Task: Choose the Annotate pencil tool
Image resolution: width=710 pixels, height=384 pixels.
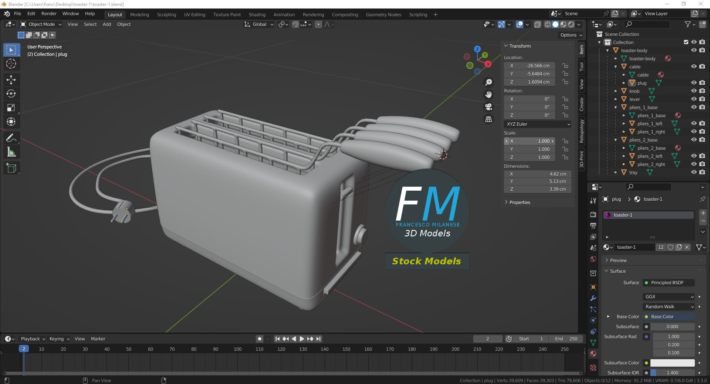Action: [x=11, y=138]
